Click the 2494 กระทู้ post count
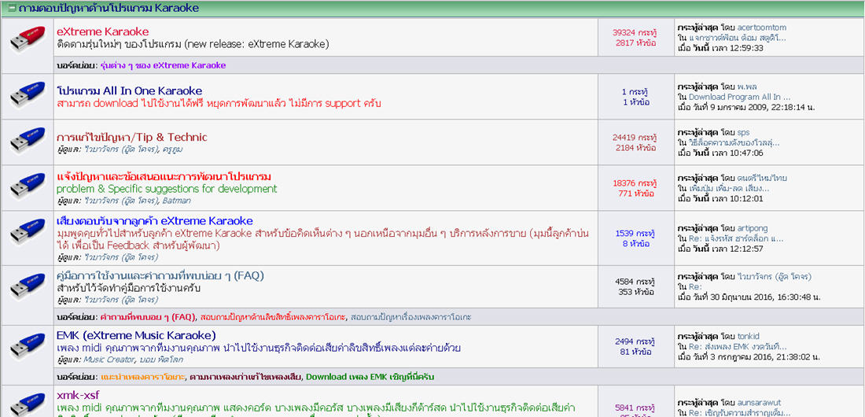The width and height of the screenshot is (865, 417). pyautogui.click(x=635, y=341)
